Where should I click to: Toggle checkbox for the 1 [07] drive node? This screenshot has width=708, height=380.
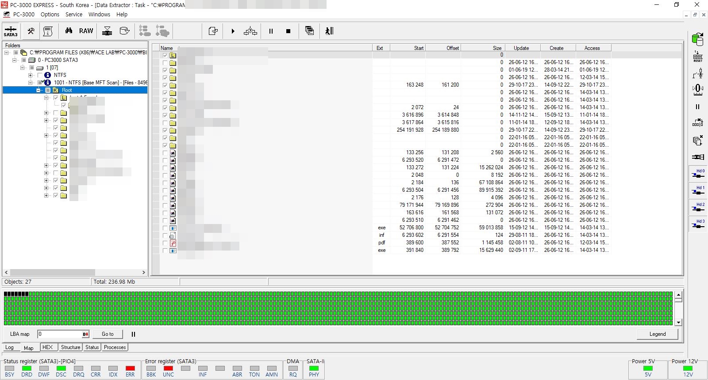coord(32,68)
